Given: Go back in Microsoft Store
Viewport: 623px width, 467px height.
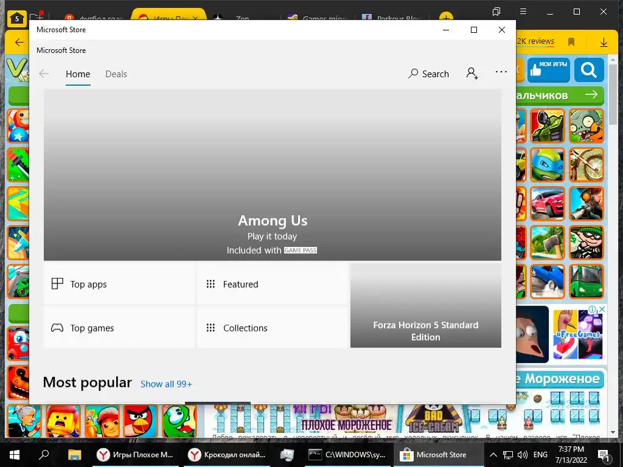Looking at the screenshot, I should [x=44, y=74].
